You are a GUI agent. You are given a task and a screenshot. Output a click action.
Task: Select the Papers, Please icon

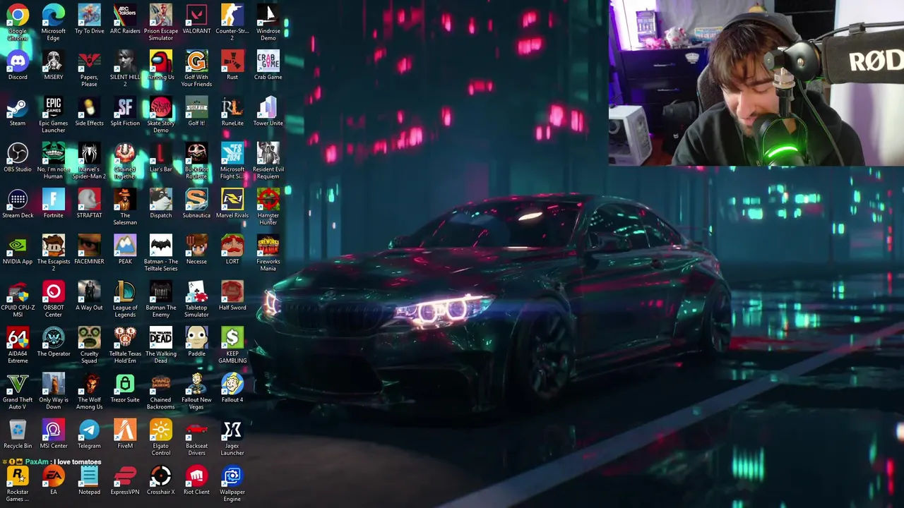pyautogui.click(x=89, y=61)
